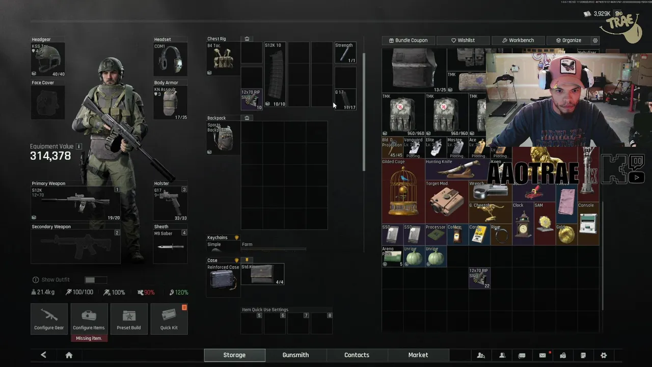Click the Sports Backpack slot
Viewport: 652px width, 367px height.
click(x=223, y=138)
